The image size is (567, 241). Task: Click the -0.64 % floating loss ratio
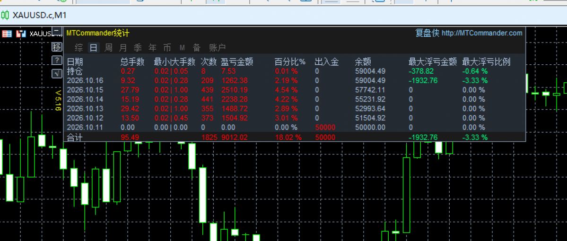(475, 71)
